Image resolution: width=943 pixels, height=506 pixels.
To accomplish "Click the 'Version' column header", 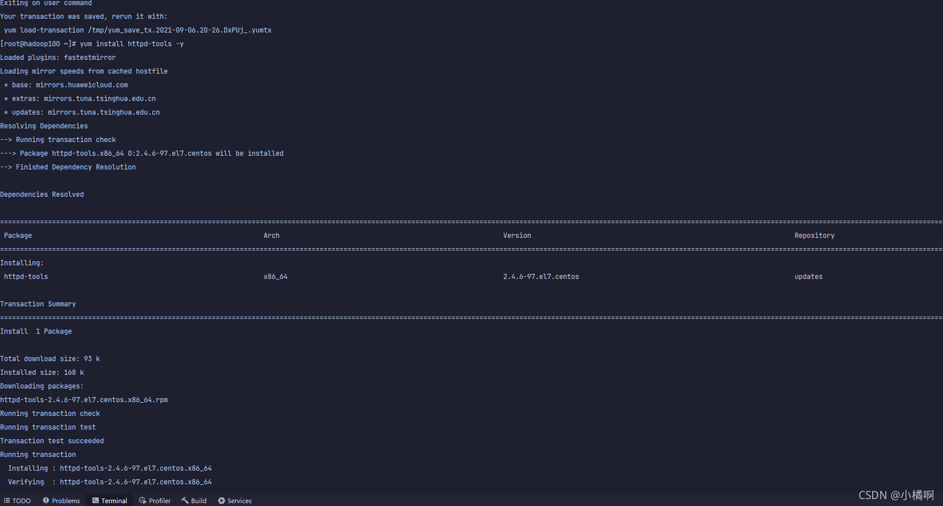I will coord(517,236).
